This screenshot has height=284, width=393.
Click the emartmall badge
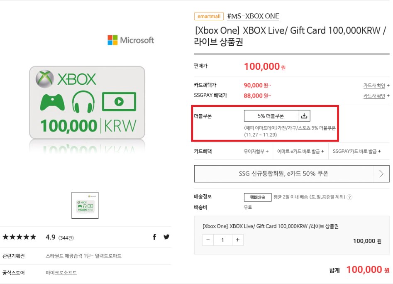click(x=208, y=17)
